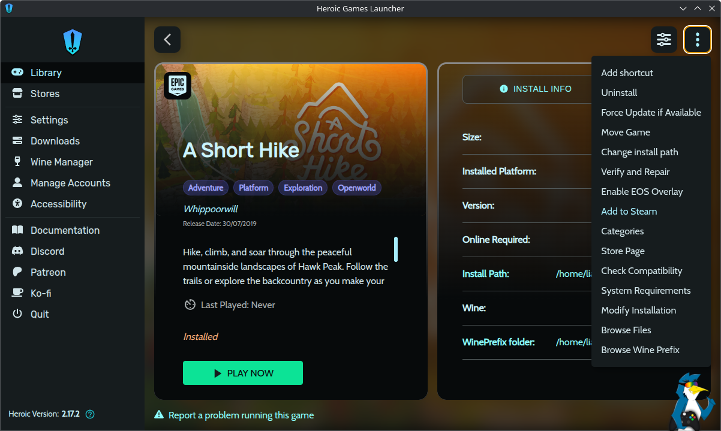Screen dimensions: 721x431
Task: Open Categories from the options menu
Action: point(622,231)
